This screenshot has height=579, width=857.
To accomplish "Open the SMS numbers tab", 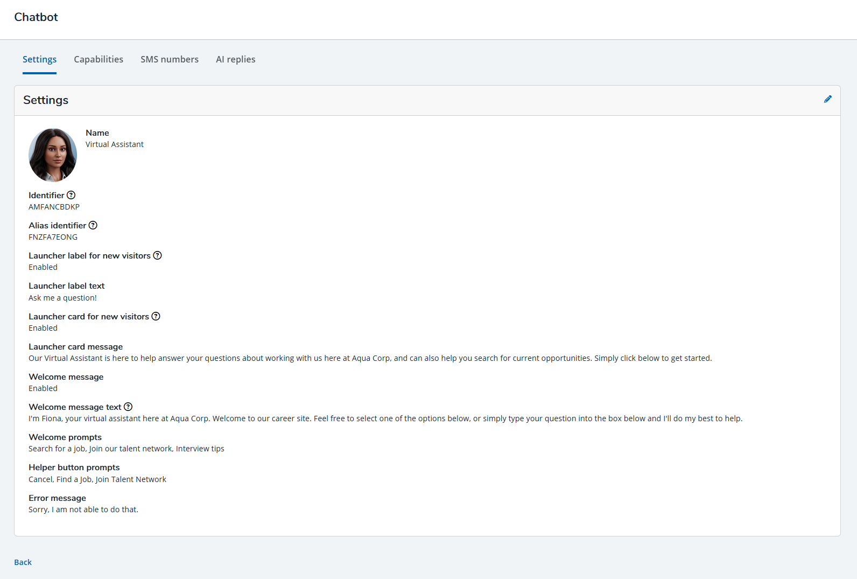I will tap(170, 59).
